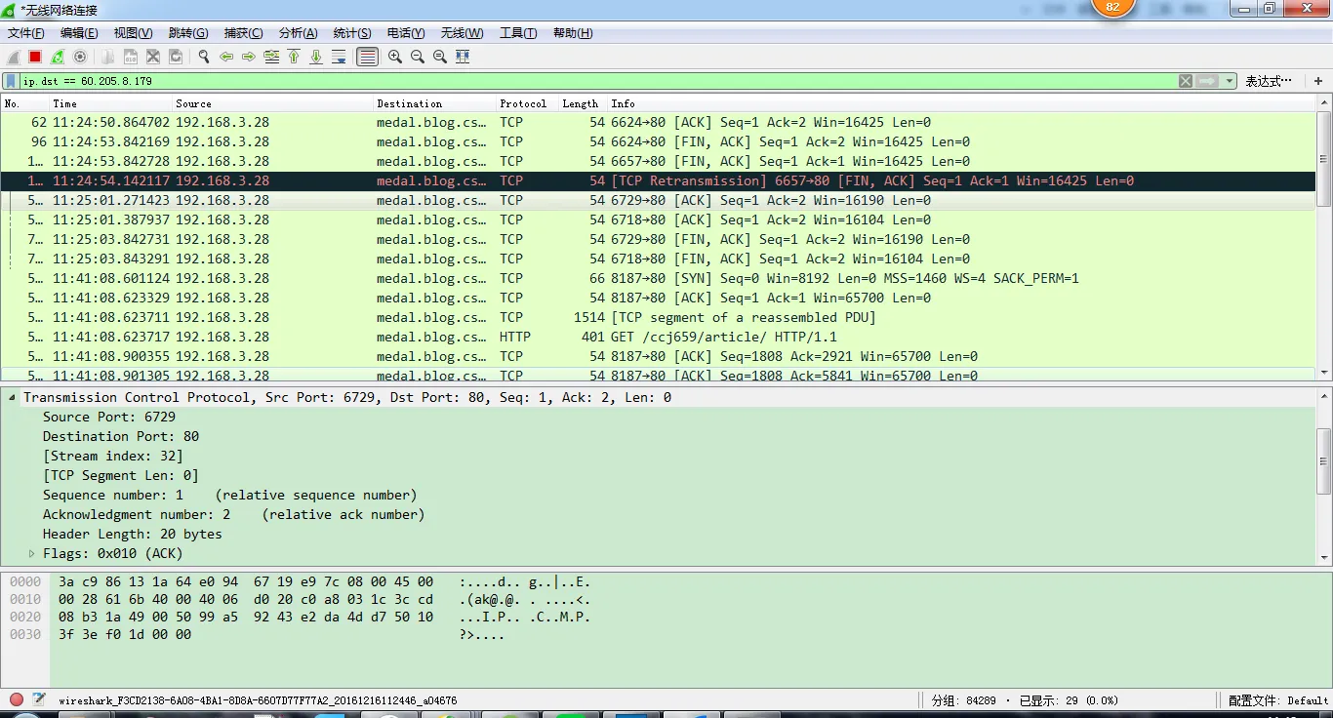Open the 跳转(G) menu

[188, 33]
